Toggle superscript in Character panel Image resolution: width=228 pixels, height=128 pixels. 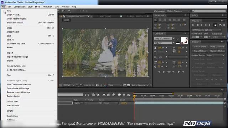click(x=179, y=72)
